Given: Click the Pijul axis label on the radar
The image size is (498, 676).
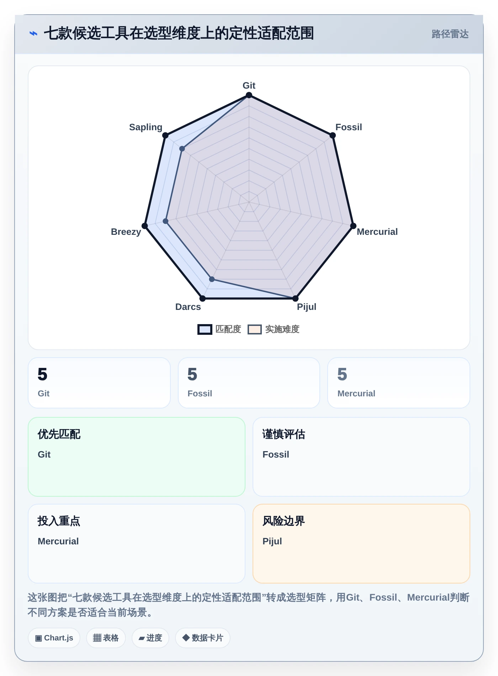Looking at the screenshot, I should coord(307,307).
